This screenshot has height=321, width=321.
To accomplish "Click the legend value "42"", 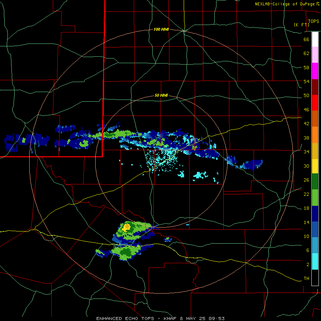I will [306, 124].
